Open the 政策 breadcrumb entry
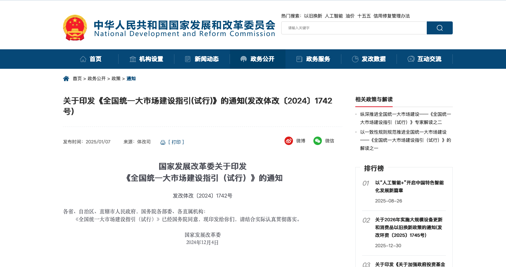This screenshot has height=267, width=506. (116, 78)
